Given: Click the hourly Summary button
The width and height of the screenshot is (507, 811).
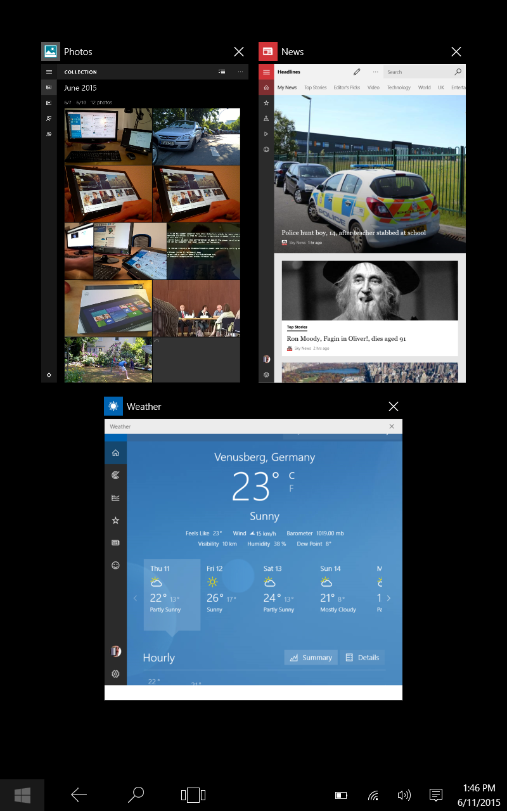Looking at the screenshot, I should pyautogui.click(x=311, y=658).
